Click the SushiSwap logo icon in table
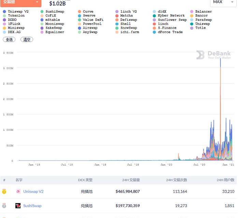This screenshot has width=239, height=218. [18, 206]
